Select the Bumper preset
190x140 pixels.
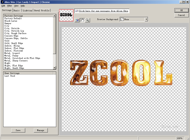click(8, 23)
